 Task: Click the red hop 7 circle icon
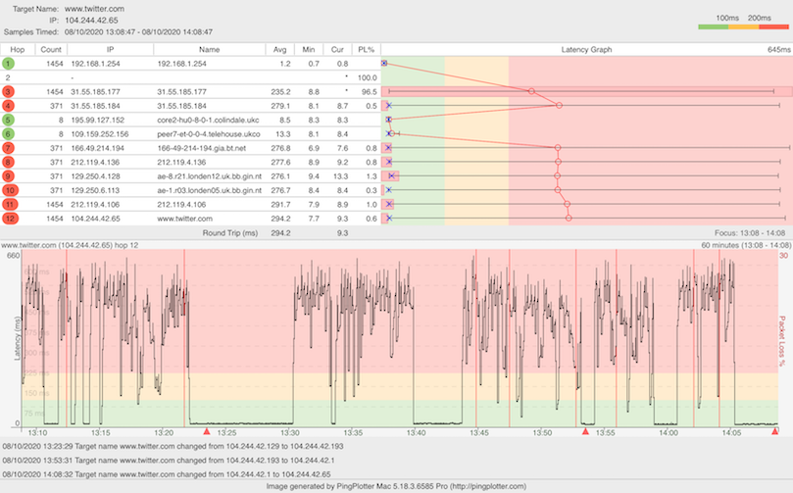pos(8,147)
